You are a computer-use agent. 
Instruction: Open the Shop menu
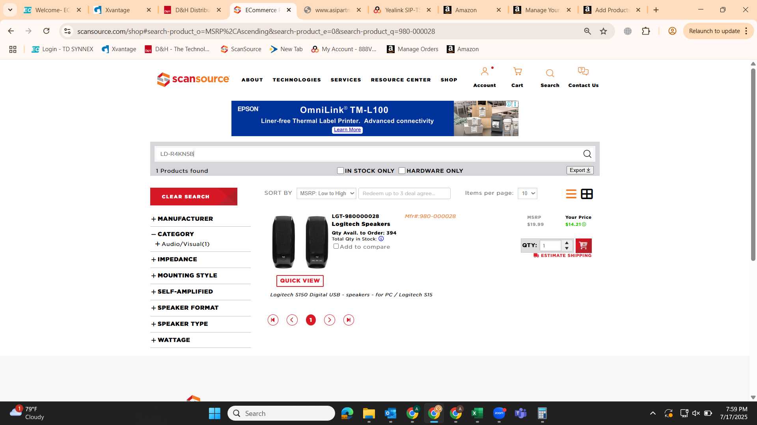coord(449,80)
